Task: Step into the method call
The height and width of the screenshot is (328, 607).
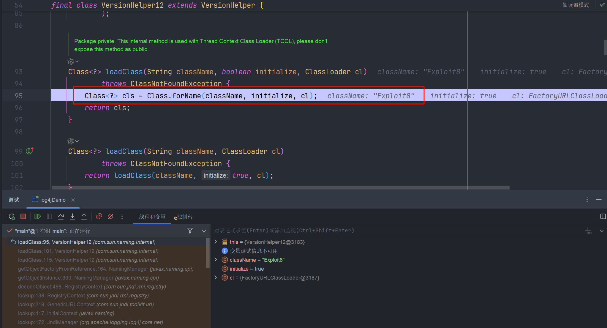Action: (72, 217)
